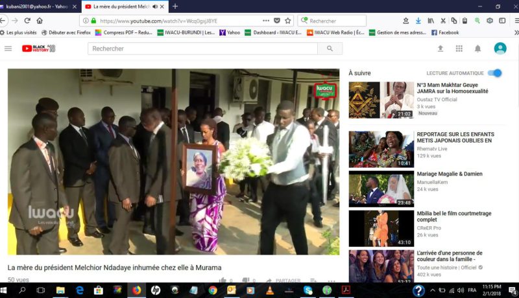Screen dimensions: 519x298
Task: Open the clock showing 11:15 PM
Action: coord(492,290)
